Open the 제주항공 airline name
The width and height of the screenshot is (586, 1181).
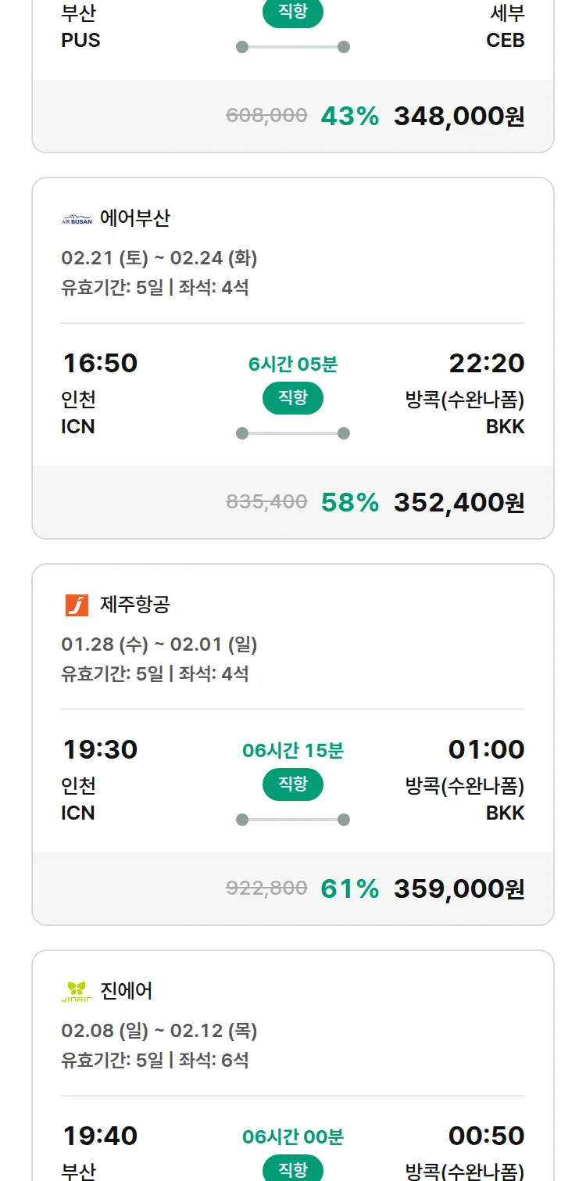pyautogui.click(x=135, y=605)
